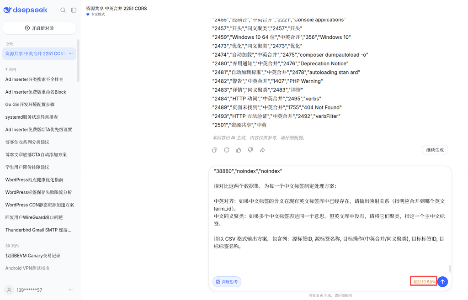
Task: Open chat 博客文章底部CTA自动添加方案
Action: [36, 154]
